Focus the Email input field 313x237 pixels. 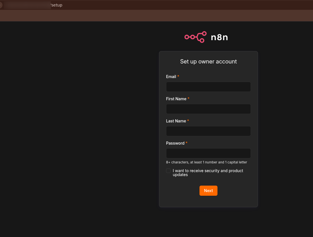coord(208,87)
